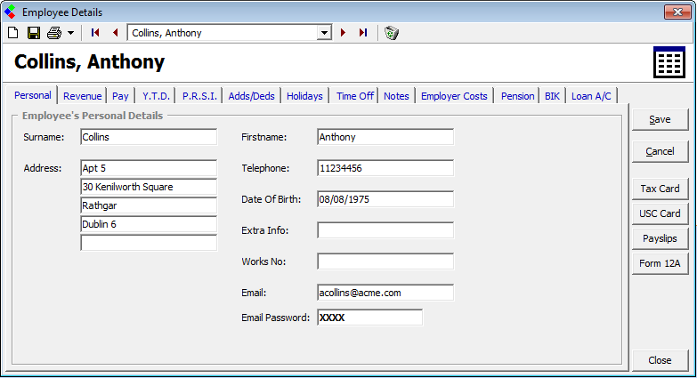Select the Holidays tab
Viewport: 697px width, 378px height.
tap(304, 96)
